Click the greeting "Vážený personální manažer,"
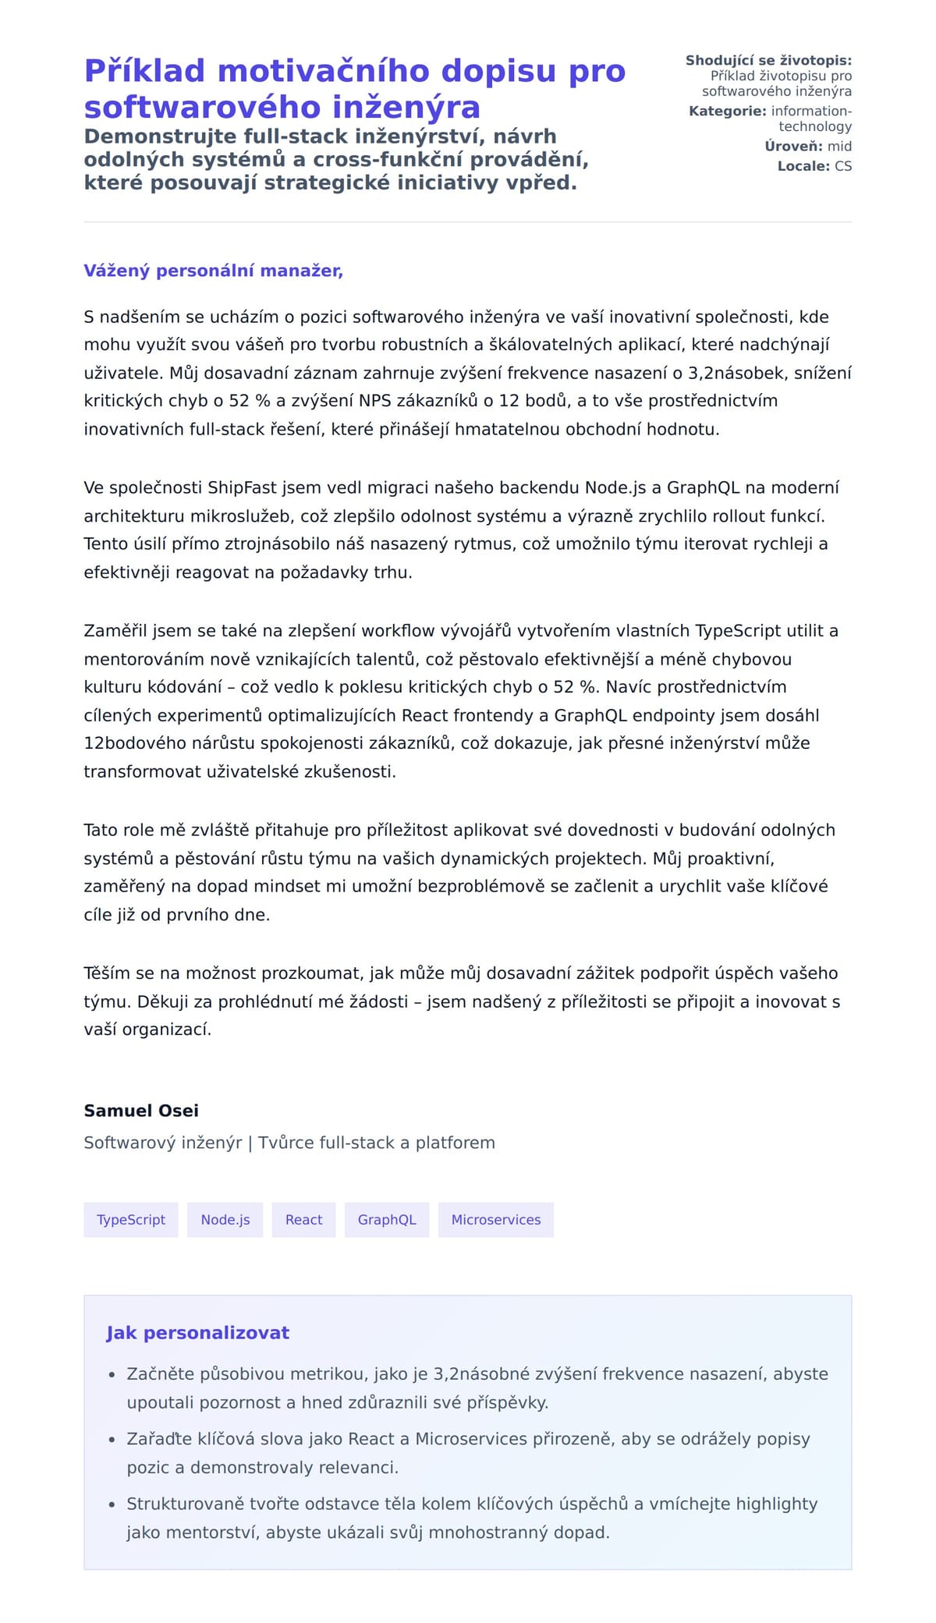936x1623 pixels. [x=214, y=271]
